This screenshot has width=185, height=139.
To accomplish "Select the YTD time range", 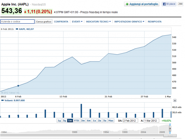I will [76, 120].
